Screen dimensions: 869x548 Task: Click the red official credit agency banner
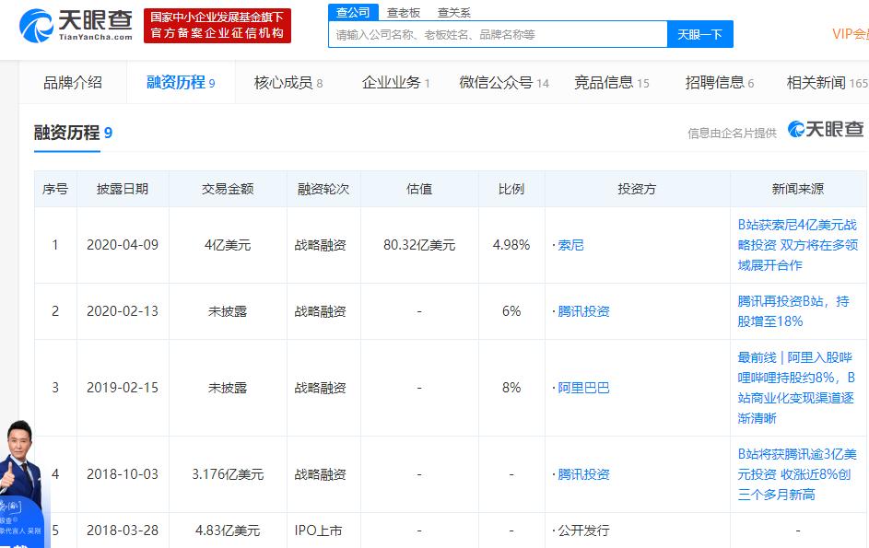point(217,26)
